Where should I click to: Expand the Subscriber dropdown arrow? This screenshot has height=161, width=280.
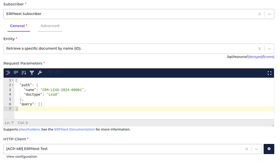click(269, 14)
